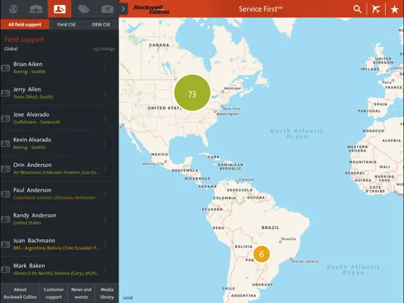Expand chevron on Kevin Alvarado row

[x=105, y=143]
